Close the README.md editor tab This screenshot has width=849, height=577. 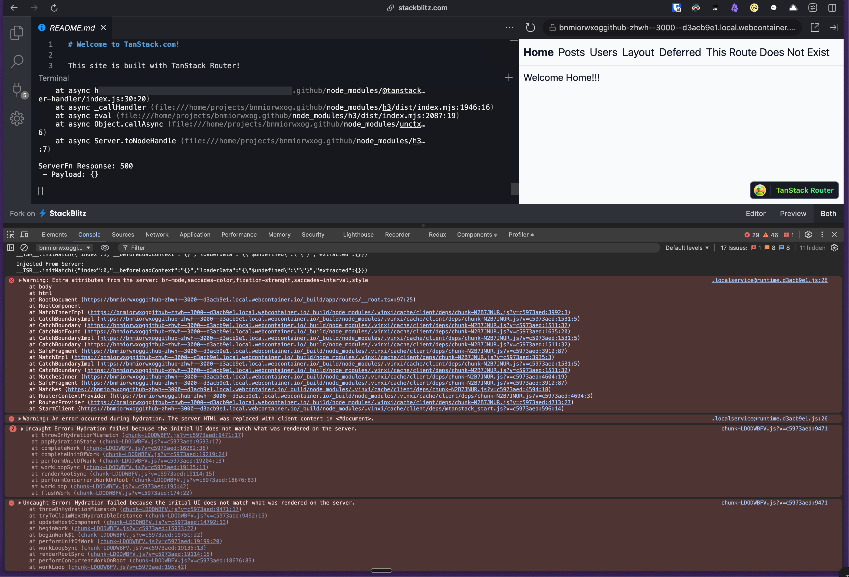[x=103, y=28]
